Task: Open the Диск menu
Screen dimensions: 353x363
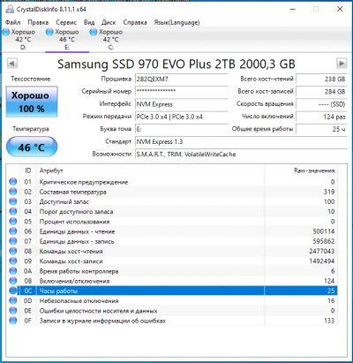Action: pyautogui.click(x=109, y=22)
